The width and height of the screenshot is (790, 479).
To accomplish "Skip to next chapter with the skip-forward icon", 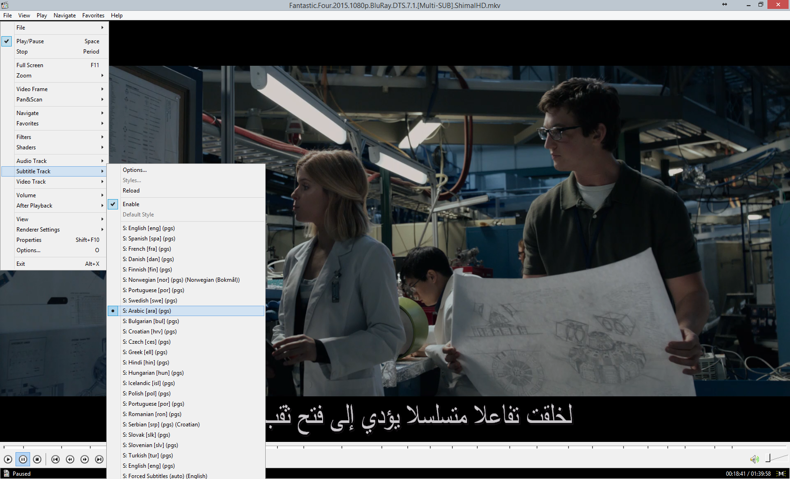I will tap(99, 459).
